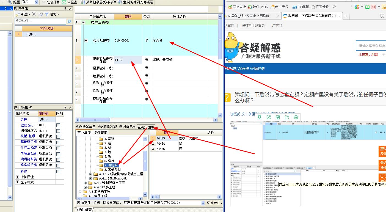Screen dimensions: 386x212
Task: Expand A.4.2 预制混凝土工程 node
Action: coord(86,183)
